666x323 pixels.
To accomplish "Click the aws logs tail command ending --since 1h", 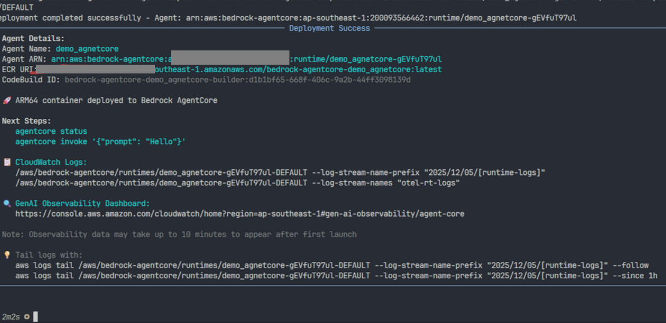I will [336, 275].
